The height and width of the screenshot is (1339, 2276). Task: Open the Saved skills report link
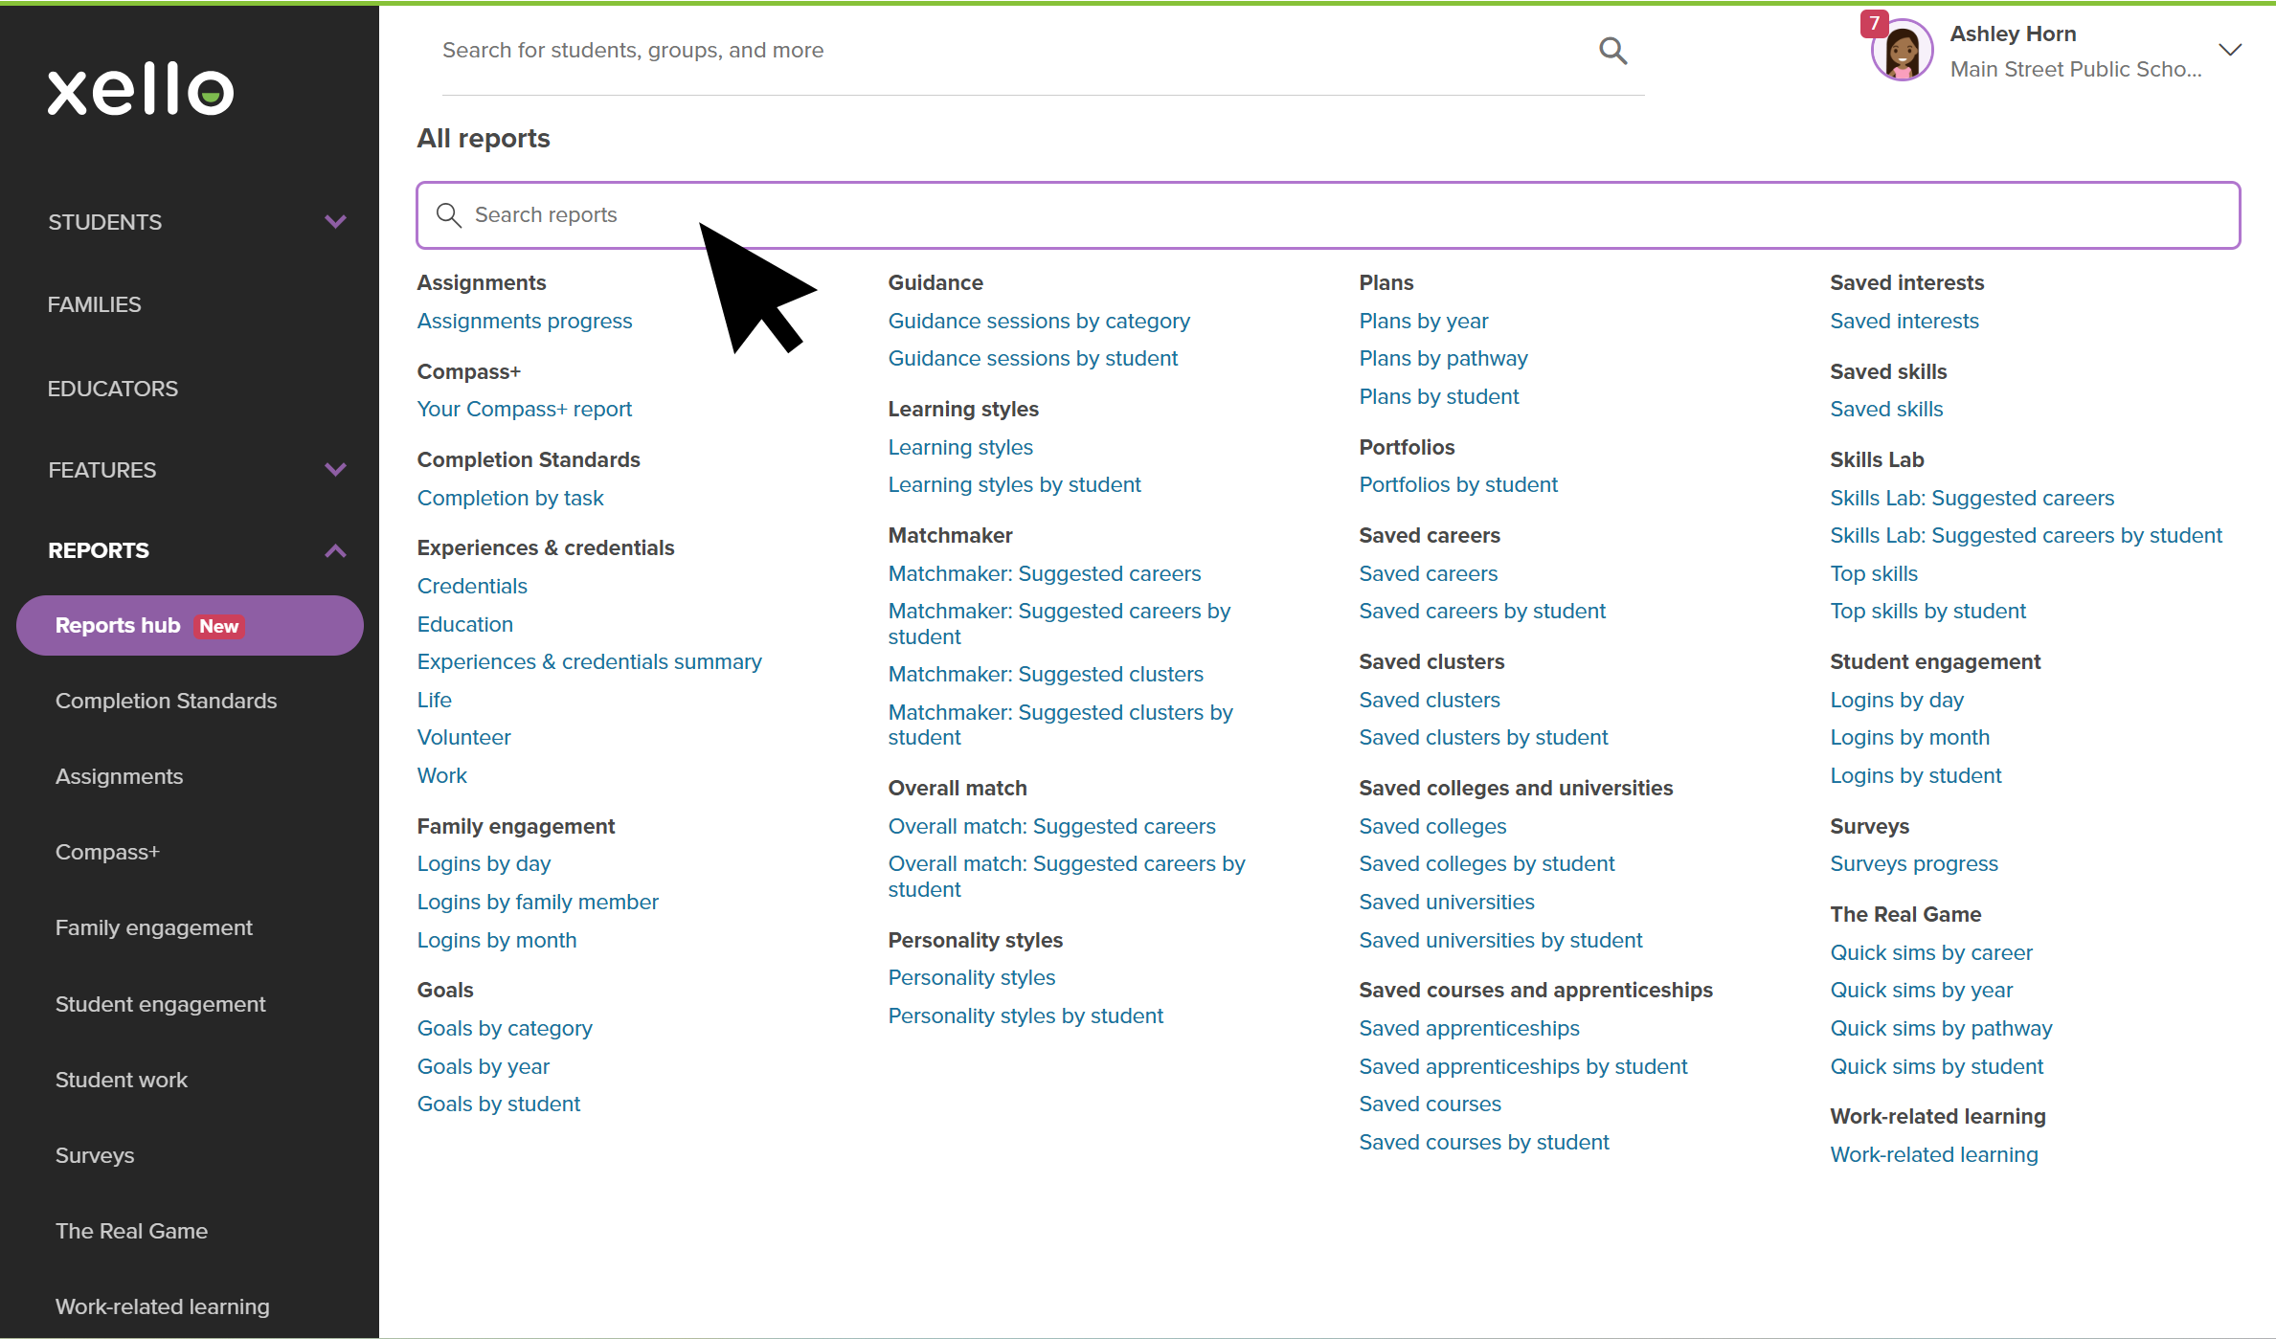[1886, 410]
